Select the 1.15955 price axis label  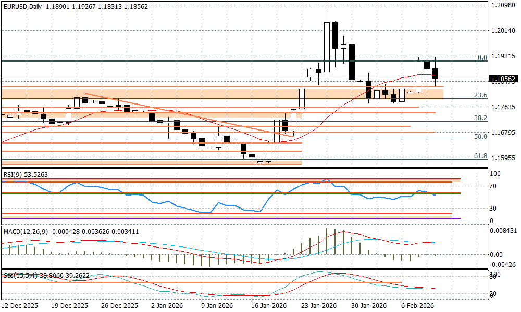click(503, 158)
